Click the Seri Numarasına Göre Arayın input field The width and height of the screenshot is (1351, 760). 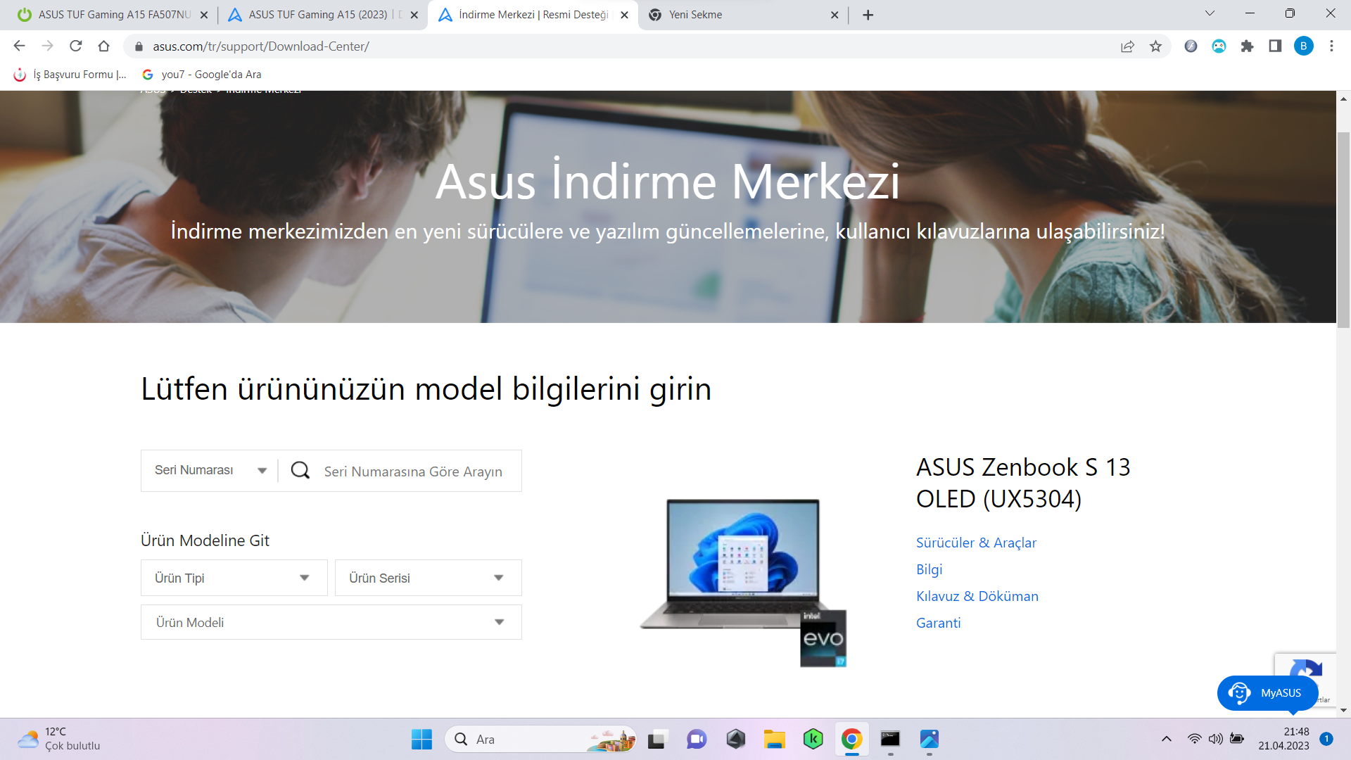pyautogui.click(x=415, y=471)
